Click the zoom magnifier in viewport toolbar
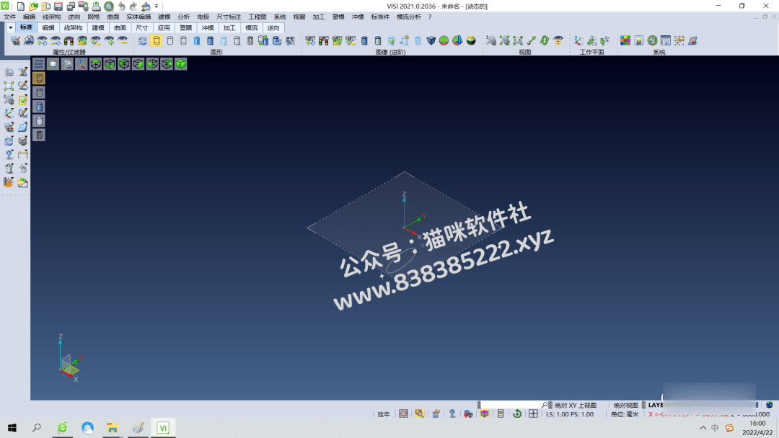This screenshot has height=438, width=779. pyautogui.click(x=67, y=64)
